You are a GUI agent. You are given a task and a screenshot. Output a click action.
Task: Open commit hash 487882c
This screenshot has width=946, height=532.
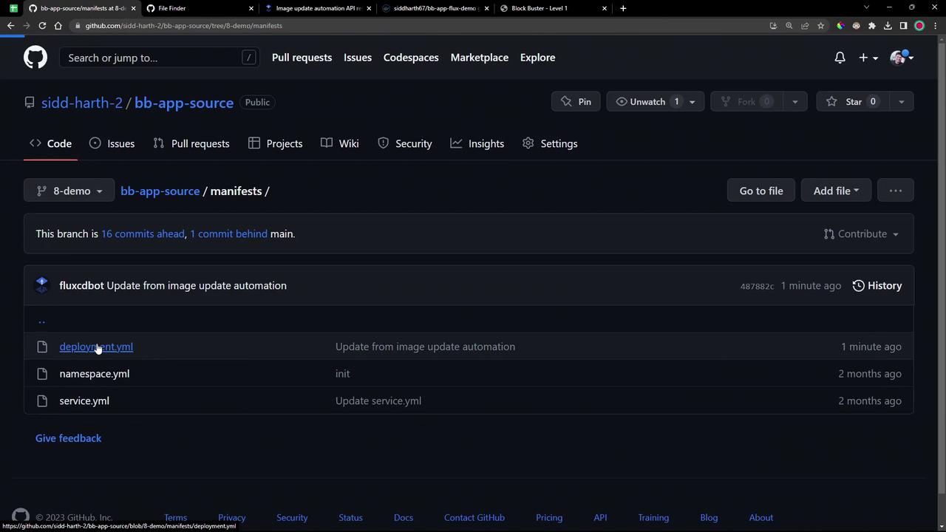(x=757, y=286)
